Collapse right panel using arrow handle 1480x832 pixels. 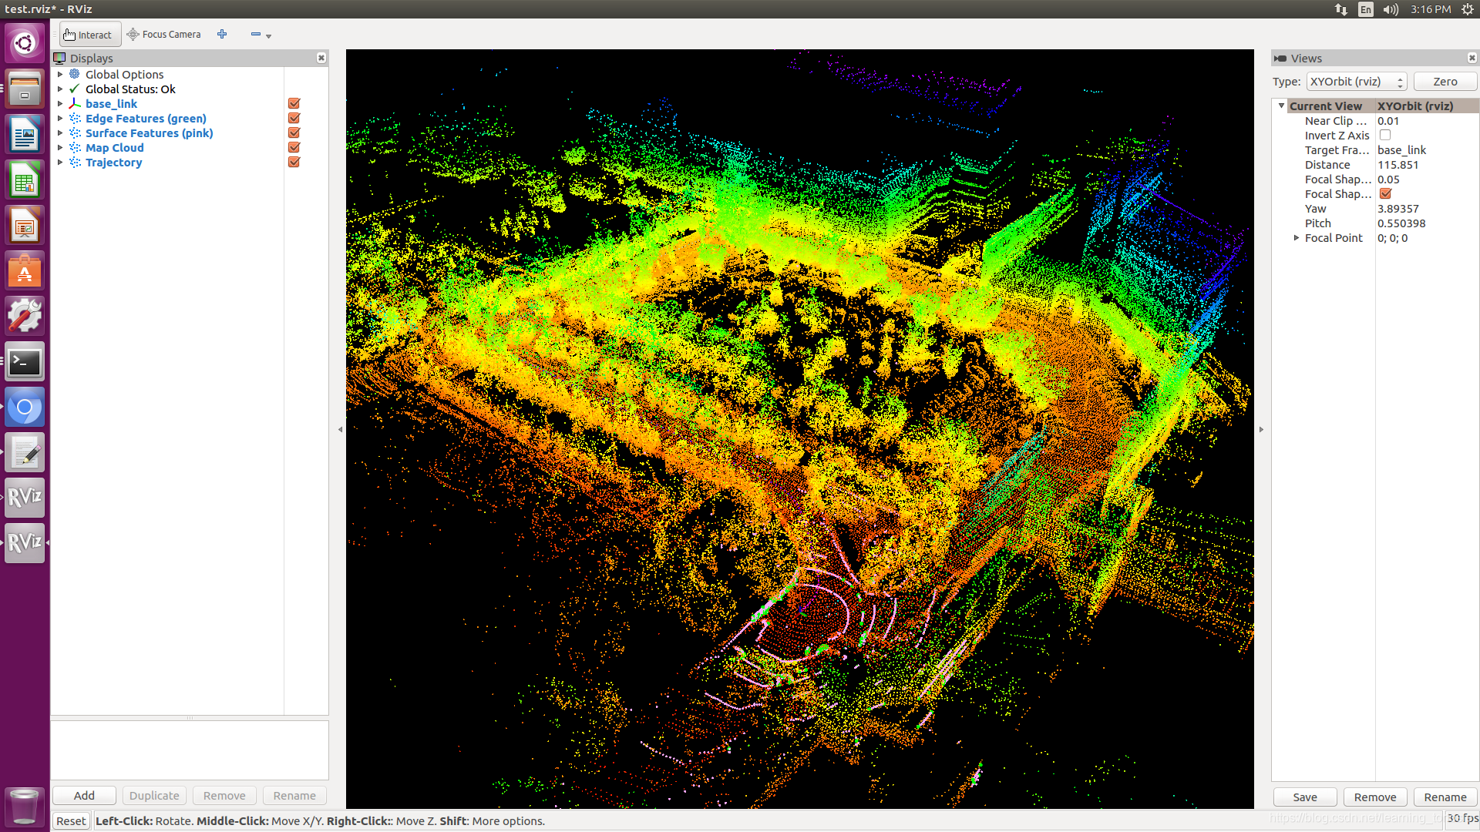pyautogui.click(x=1261, y=430)
